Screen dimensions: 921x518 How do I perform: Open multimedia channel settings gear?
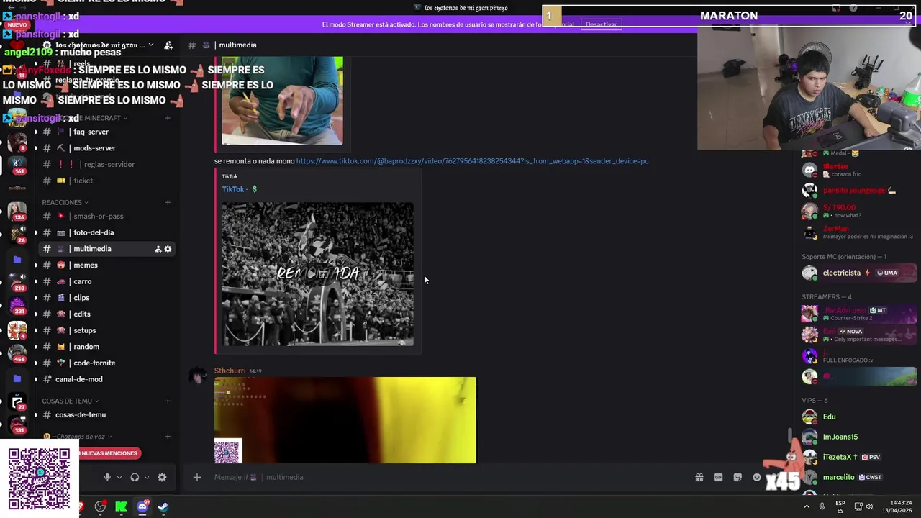(168, 249)
